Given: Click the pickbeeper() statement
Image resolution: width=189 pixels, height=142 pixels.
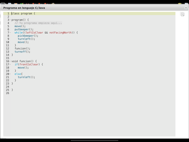Looking at the screenshot, I should 28,36.
